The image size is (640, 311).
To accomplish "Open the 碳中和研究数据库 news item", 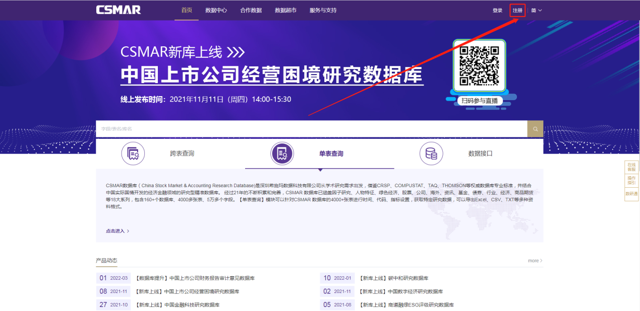I will 393,278.
